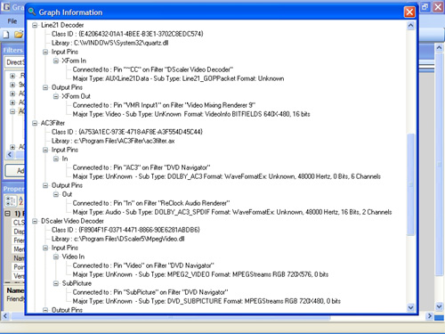Select AC3Filter Class ID line
The width and height of the screenshot is (445, 334).
pos(127,132)
